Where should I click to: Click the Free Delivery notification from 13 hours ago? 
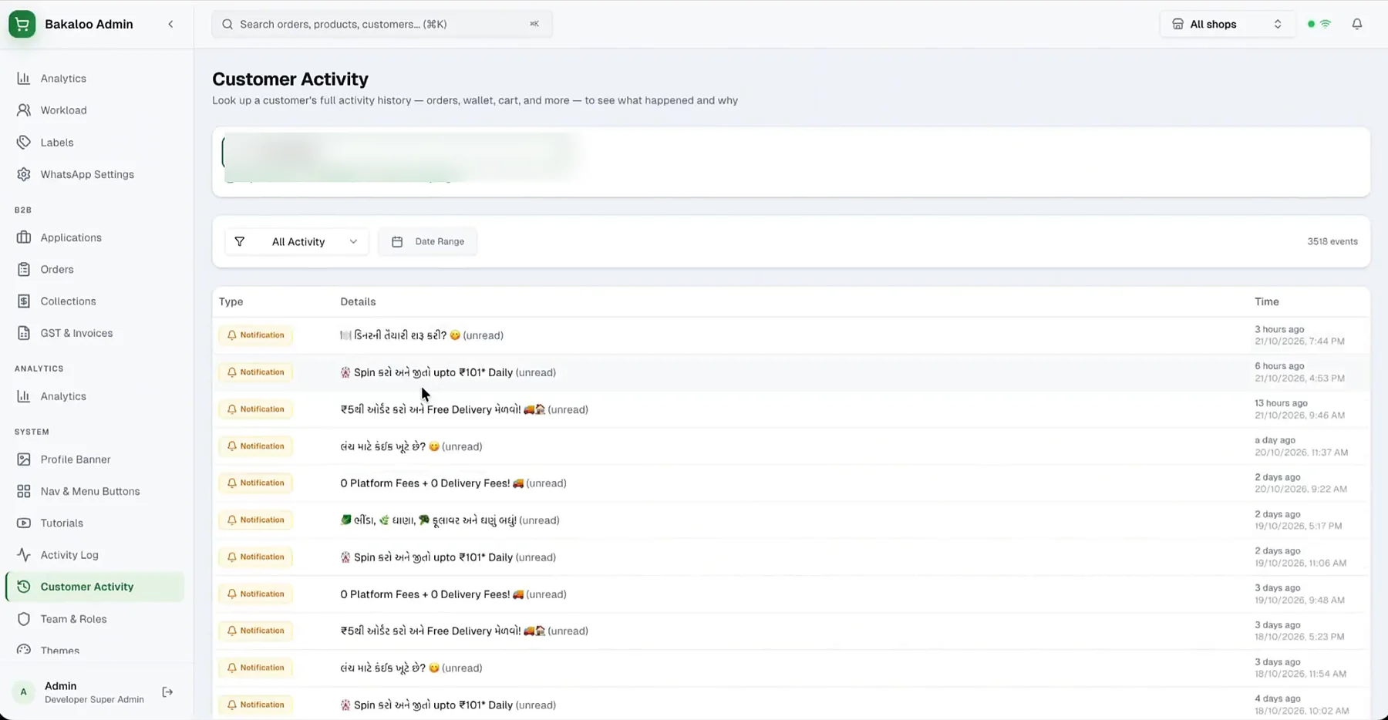(791, 409)
